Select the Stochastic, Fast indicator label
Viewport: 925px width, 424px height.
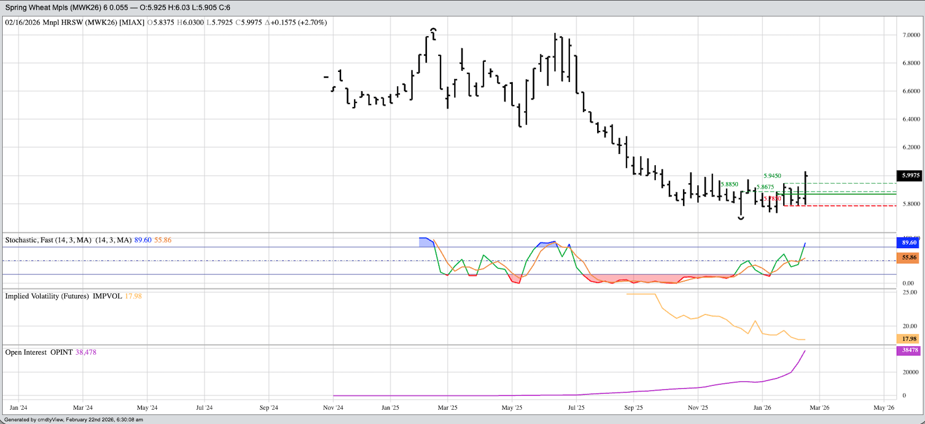click(48, 240)
